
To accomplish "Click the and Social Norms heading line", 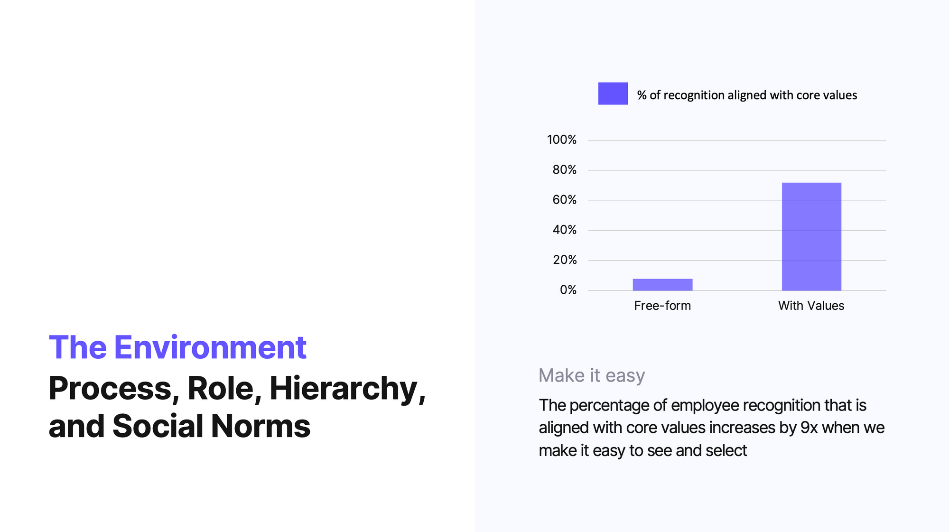I will pos(179,426).
